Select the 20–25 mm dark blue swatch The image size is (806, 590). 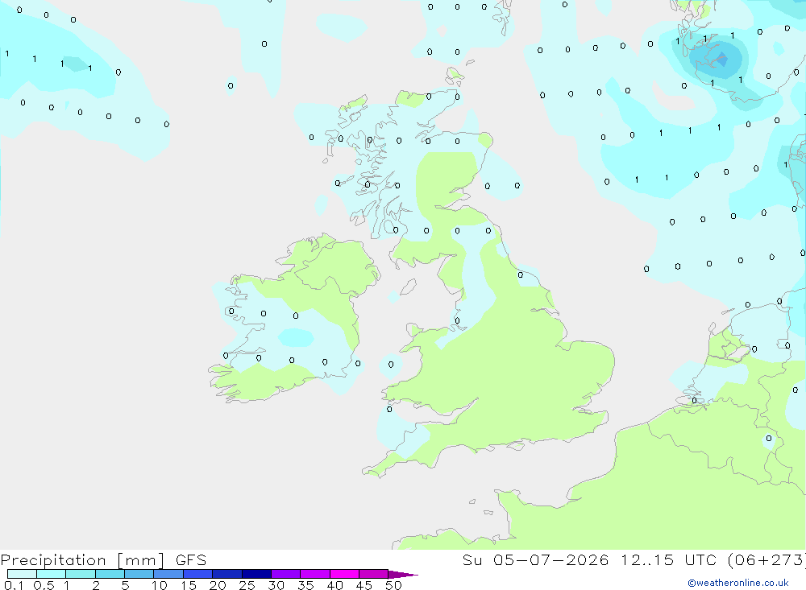click(x=227, y=574)
